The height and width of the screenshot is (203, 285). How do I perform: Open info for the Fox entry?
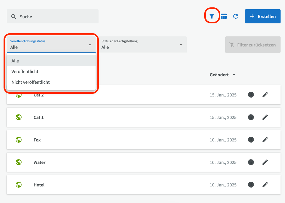click(251, 140)
